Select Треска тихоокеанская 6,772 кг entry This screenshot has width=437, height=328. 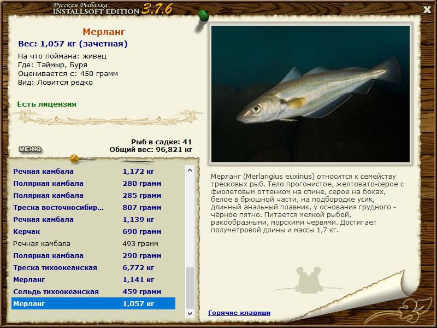(x=93, y=268)
